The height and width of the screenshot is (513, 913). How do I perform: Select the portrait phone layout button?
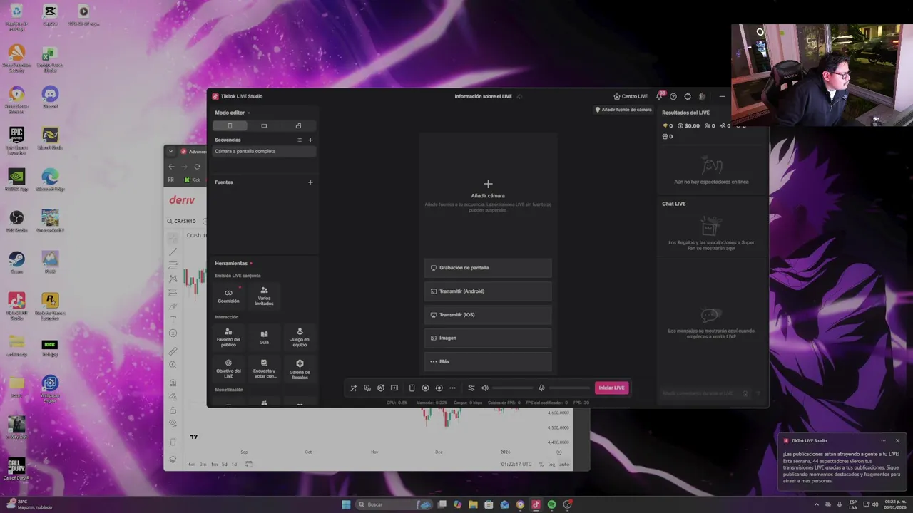230,125
